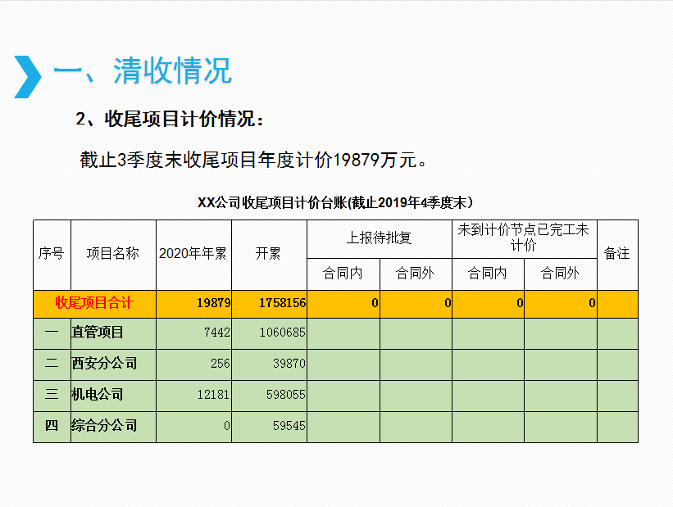Click sequence number '四' cell

click(52, 427)
